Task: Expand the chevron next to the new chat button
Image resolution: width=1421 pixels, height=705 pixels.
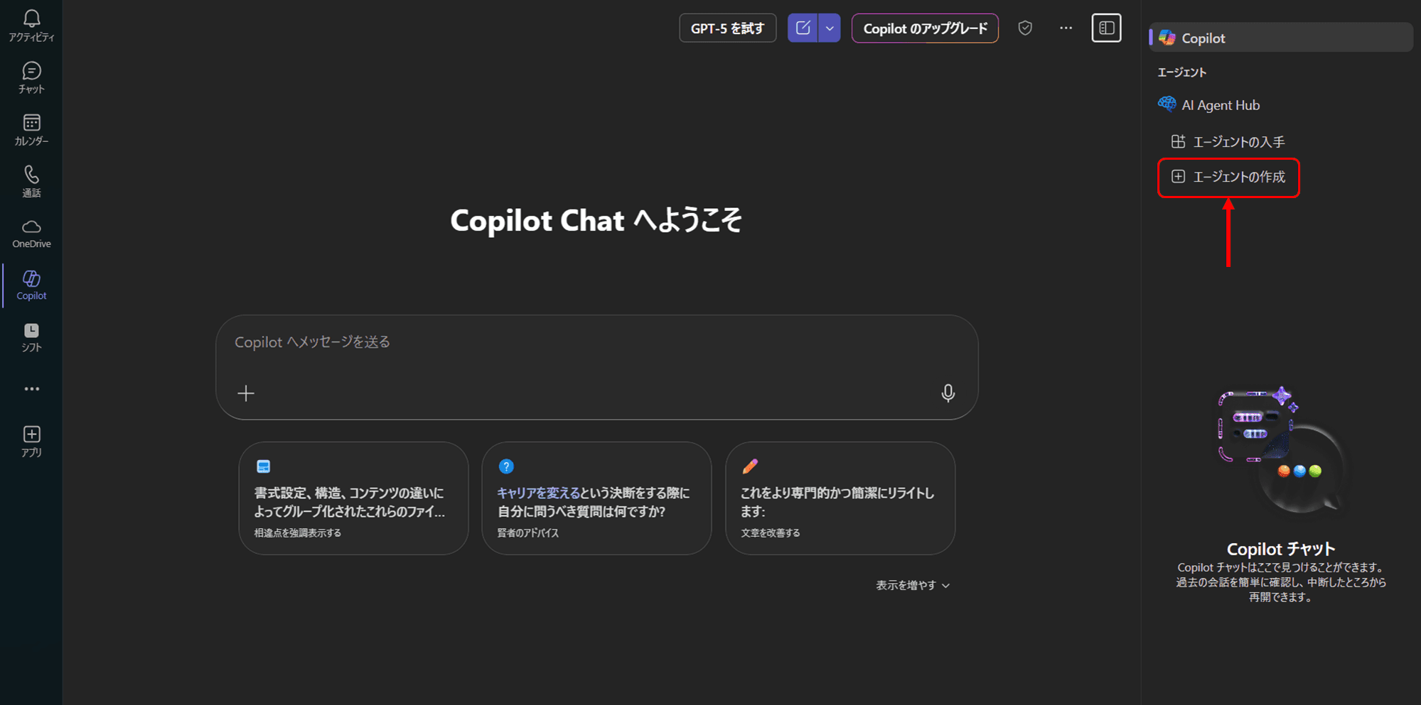Action: 828,28
